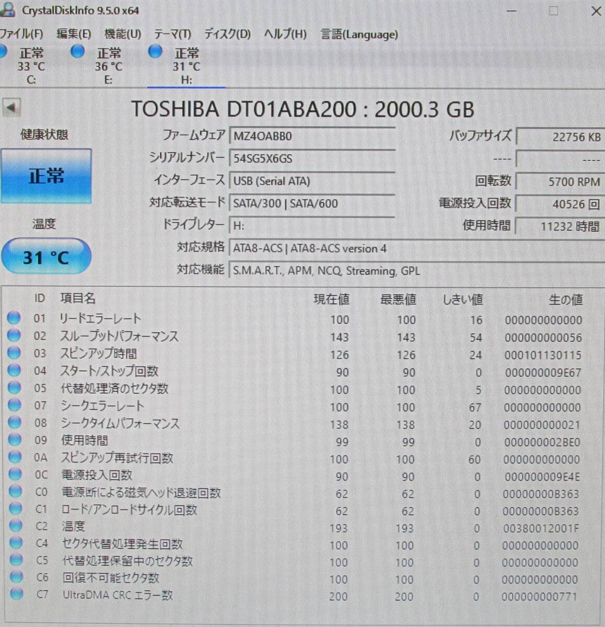This screenshot has width=605, height=627.
Task: Click status icon for 05 代替処理済のセクタ数
Action: point(15,388)
